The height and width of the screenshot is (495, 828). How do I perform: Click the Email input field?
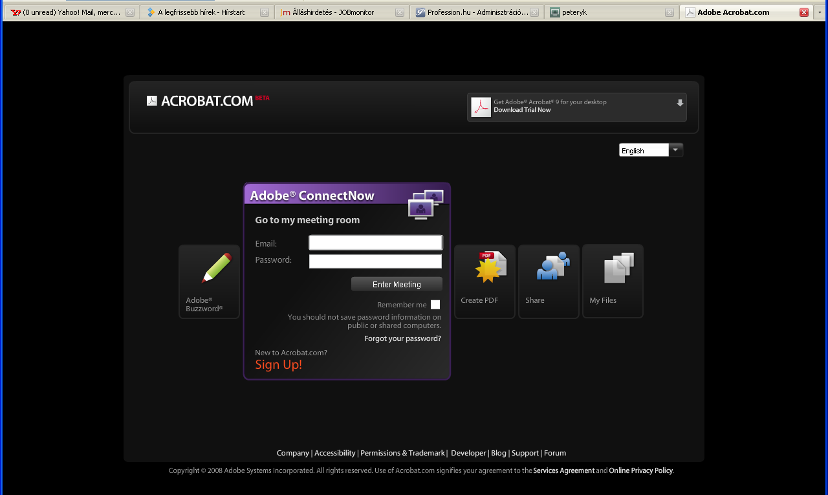(376, 243)
